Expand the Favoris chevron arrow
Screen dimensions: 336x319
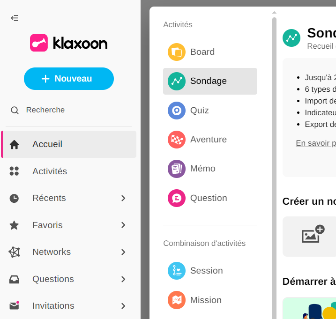coord(123,225)
